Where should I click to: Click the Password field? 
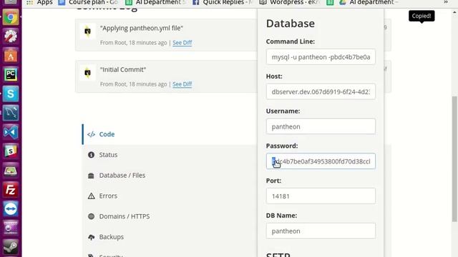click(321, 161)
